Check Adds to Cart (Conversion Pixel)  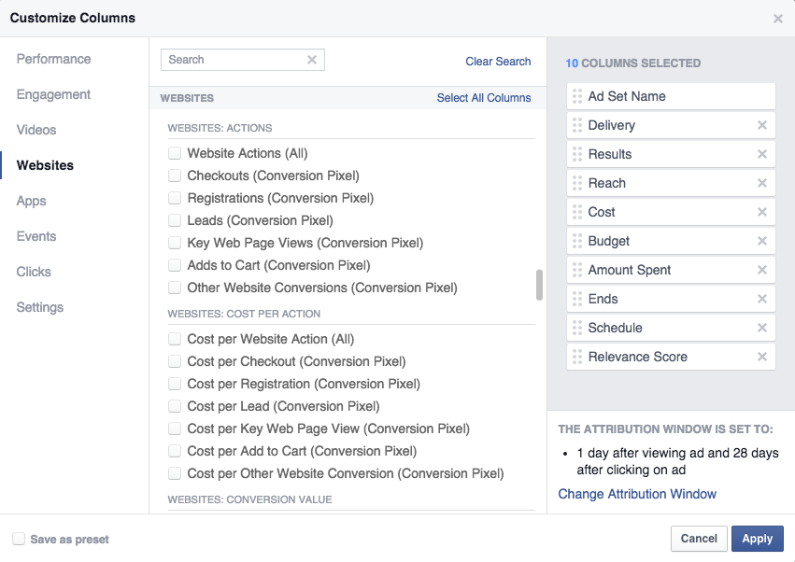(x=175, y=265)
